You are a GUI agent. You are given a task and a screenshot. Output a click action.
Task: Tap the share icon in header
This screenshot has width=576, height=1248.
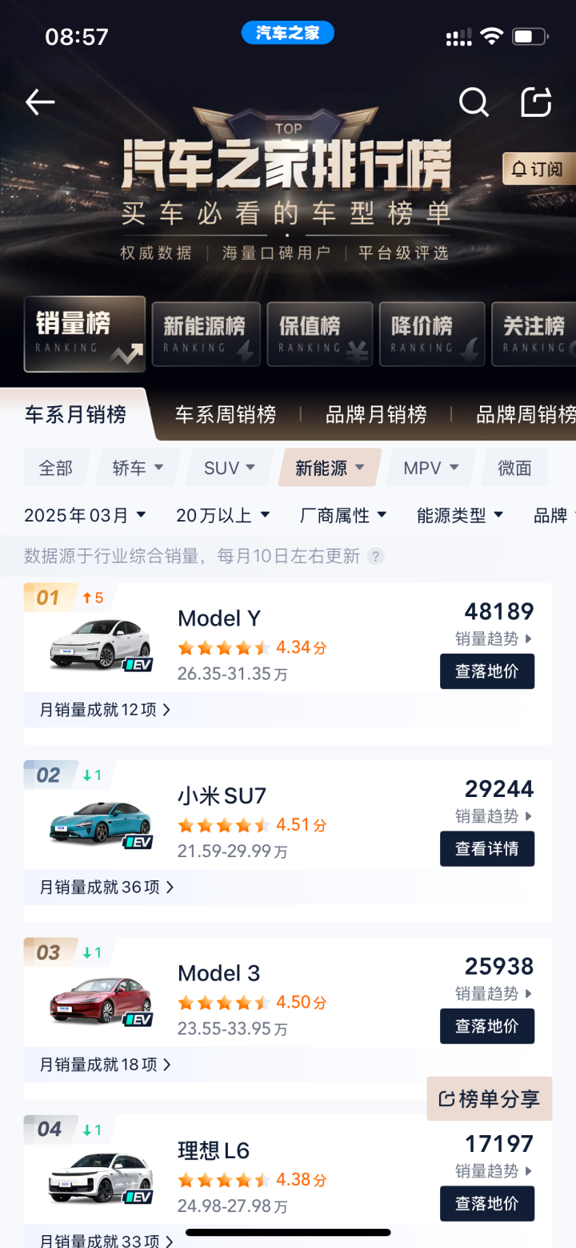click(536, 103)
